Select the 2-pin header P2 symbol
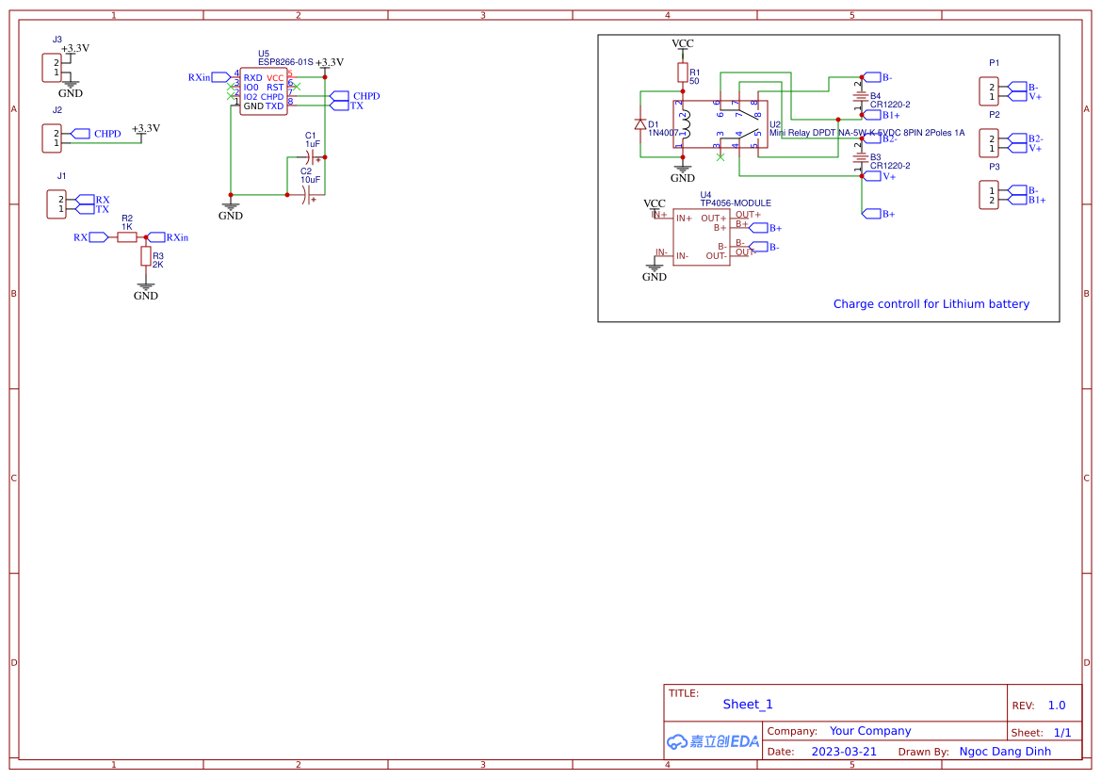Viewport: 1101px width, 779px height. coord(991,143)
